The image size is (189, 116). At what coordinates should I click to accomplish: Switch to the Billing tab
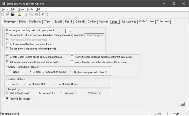(22, 22)
